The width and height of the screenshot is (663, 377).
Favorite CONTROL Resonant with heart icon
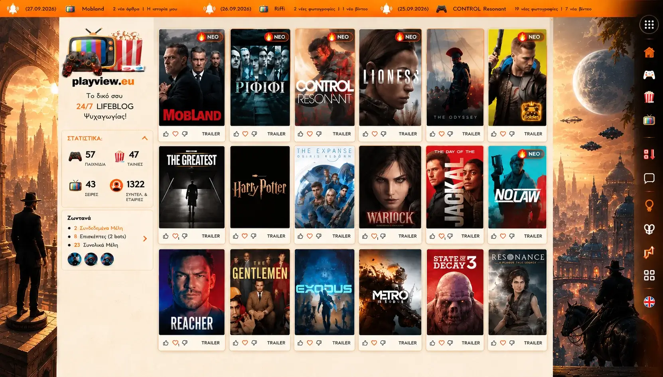[x=310, y=134]
